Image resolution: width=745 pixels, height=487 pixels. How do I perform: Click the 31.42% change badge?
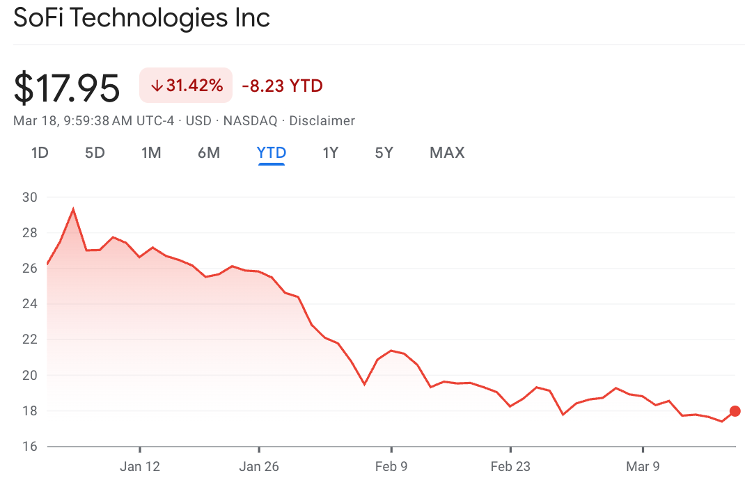186,86
